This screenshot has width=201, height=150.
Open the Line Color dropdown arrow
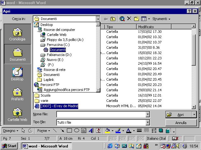point(123,131)
